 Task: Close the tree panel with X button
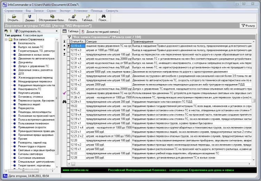[57, 31]
